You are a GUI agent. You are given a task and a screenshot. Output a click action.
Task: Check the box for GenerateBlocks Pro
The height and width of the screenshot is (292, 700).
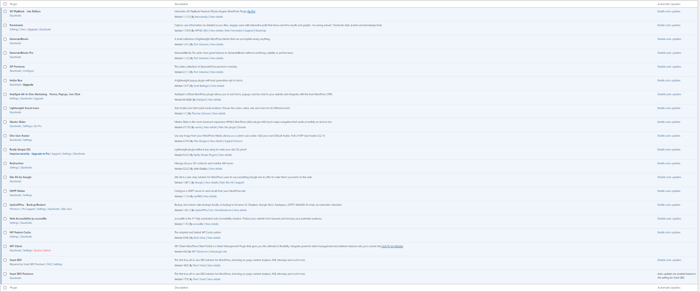click(5, 53)
